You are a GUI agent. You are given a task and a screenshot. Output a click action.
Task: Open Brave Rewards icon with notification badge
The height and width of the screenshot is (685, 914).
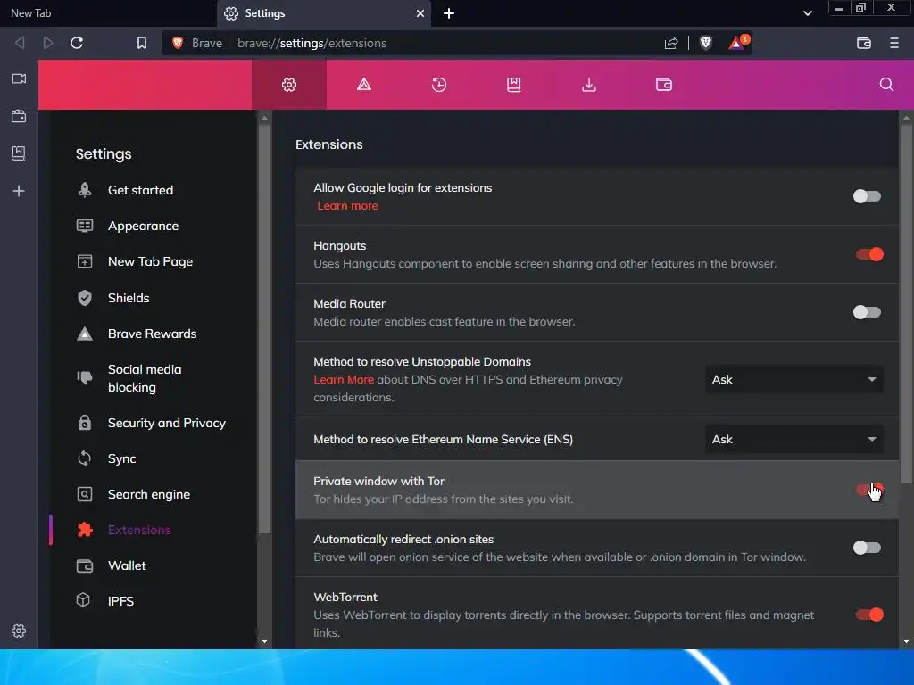pyautogui.click(x=738, y=43)
